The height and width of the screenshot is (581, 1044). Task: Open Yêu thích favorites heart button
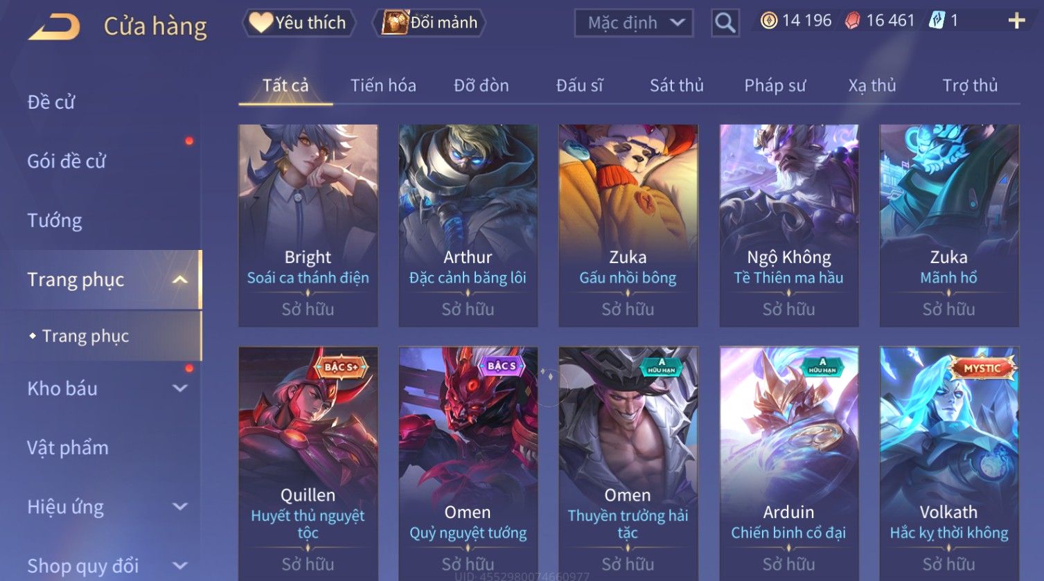click(299, 23)
